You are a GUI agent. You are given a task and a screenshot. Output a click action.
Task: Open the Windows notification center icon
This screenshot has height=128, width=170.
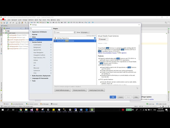click(x=167, y=110)
